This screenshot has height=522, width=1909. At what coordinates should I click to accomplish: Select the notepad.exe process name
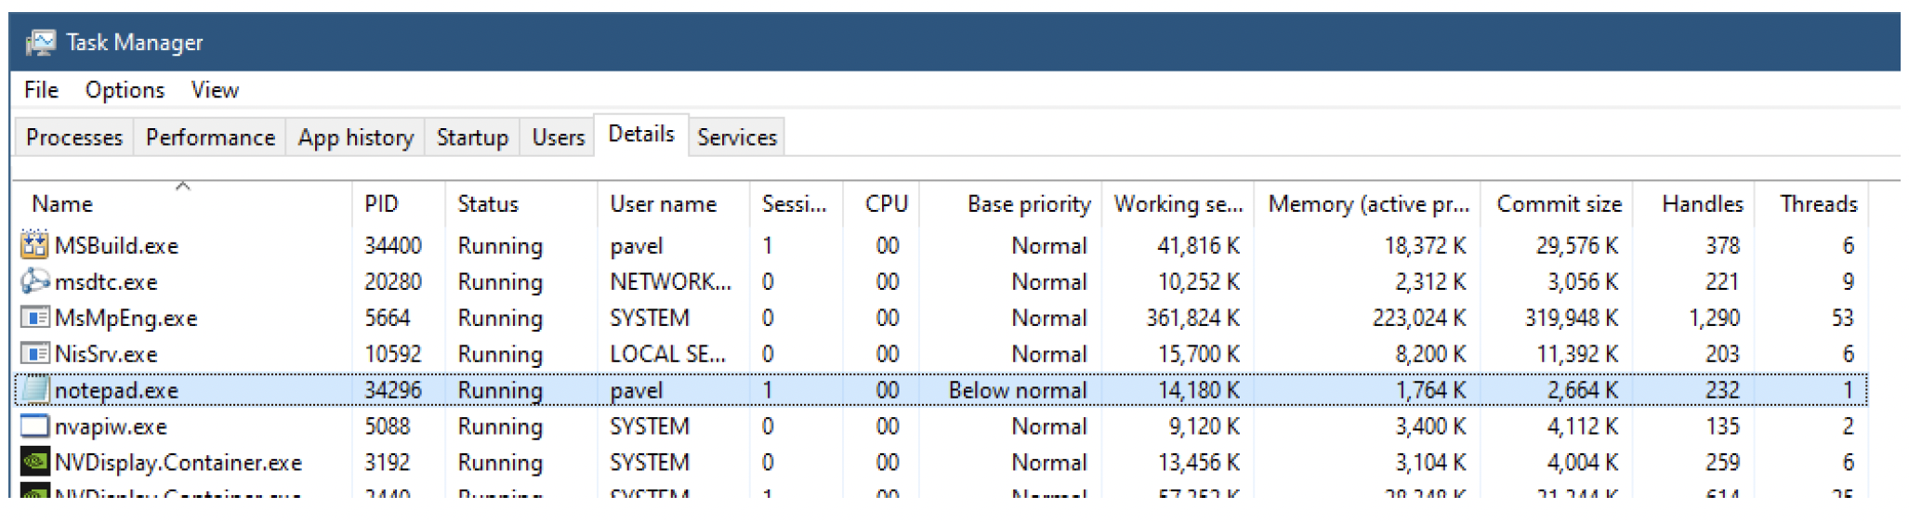coord(116,391)
